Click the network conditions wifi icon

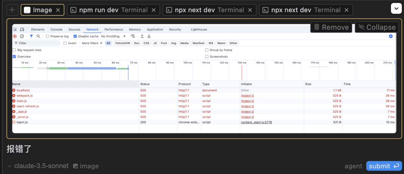133,37
